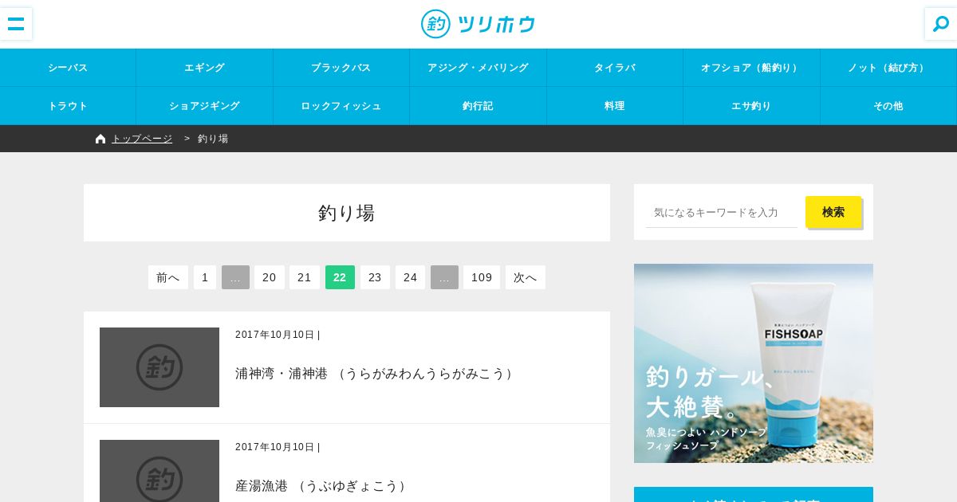Open the ショアジギング category

point(205,106)
